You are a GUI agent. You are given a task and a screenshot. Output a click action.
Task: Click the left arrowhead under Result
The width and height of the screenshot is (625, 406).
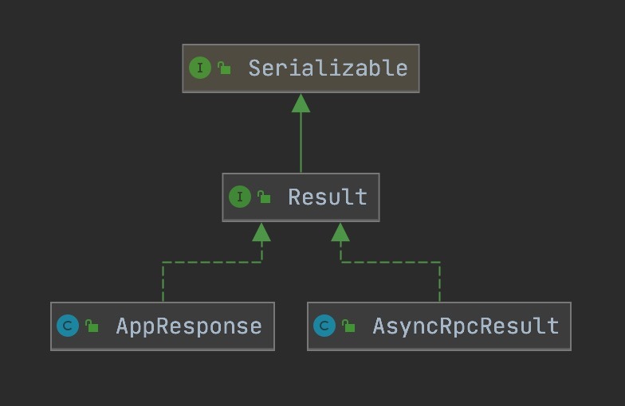point(261,232)
